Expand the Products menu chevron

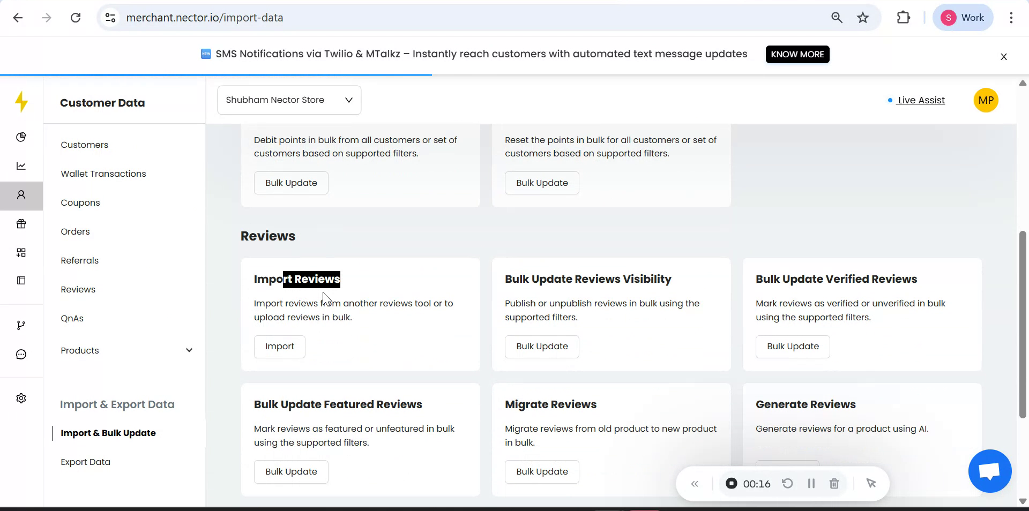point(189,350)
